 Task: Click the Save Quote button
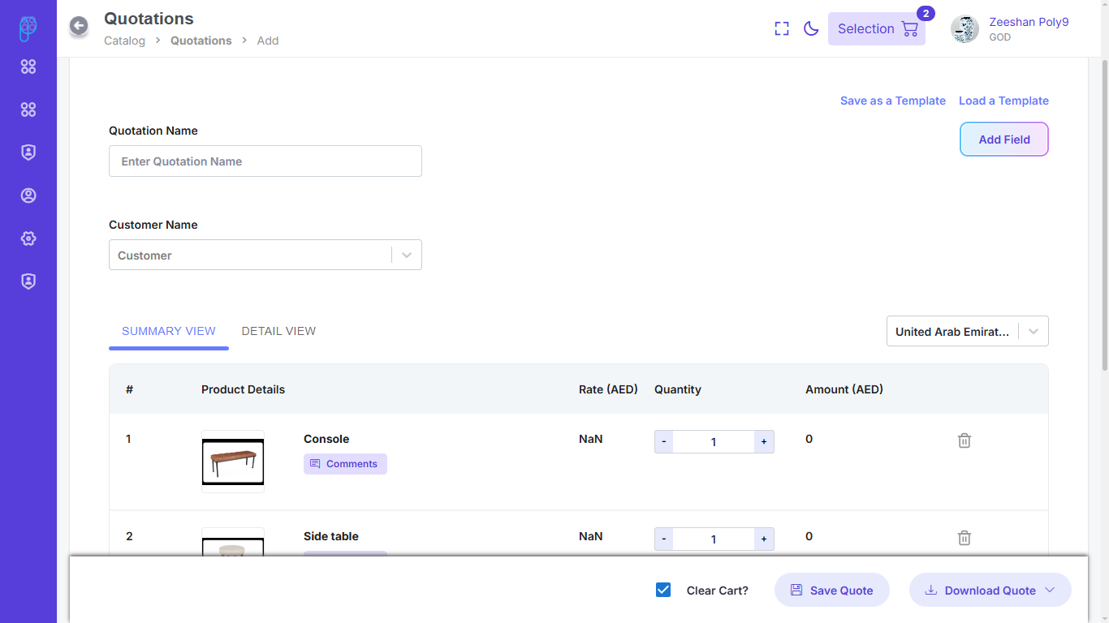pyautogui.click(x=831, y=590)
